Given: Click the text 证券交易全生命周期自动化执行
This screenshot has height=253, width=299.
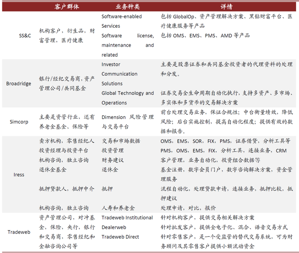Looking at the screenshot, I should [x=226, y=98].
